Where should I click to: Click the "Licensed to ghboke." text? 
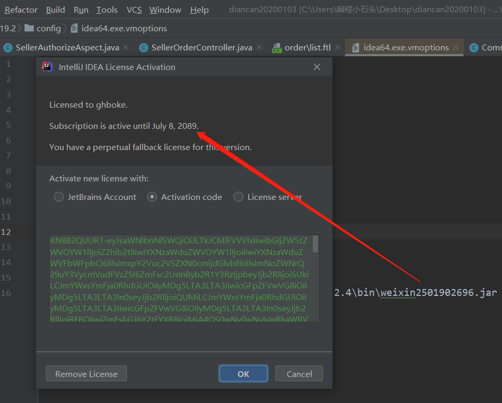click(x=89, y=105)
